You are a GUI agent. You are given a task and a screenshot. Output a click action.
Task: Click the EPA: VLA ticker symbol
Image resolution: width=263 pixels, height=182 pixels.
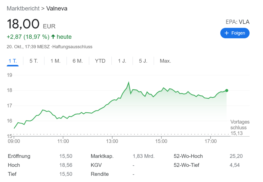tap(238, 22)
